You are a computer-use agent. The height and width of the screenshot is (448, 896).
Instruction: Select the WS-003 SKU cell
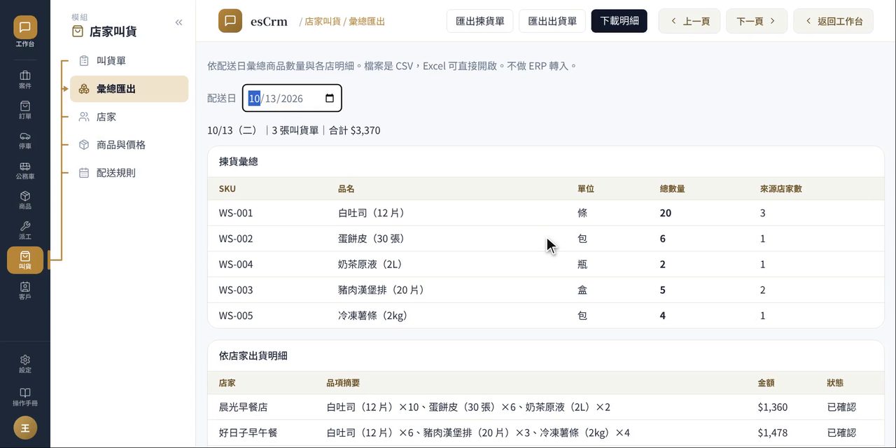pyautogui.click(x=236, y=290)
